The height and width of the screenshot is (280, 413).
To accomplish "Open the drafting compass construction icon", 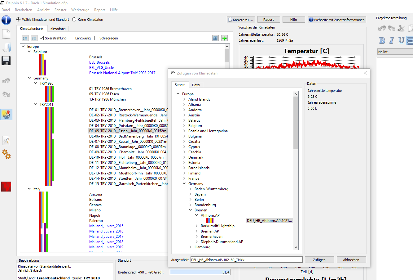I will coord(6,141).
